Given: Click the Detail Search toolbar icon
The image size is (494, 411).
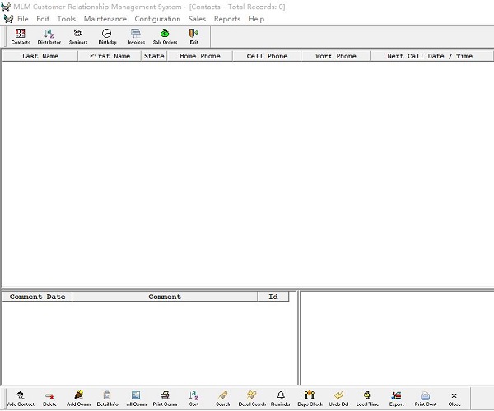Looking at the screenshot, I should click(252, 399).
